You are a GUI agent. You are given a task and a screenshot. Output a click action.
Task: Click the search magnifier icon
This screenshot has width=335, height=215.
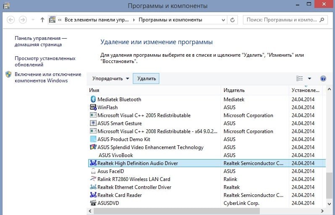tap(322, 20)
